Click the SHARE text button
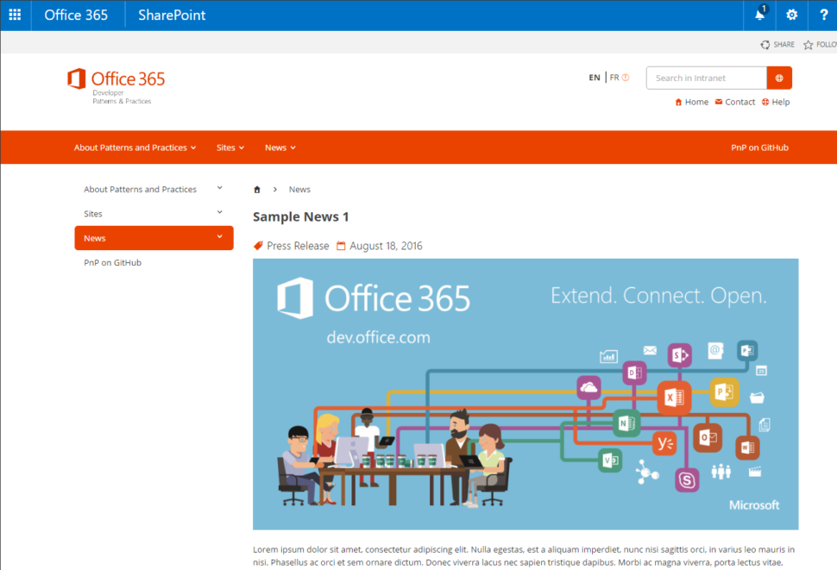837x570 pixels. pyautogui.click(x=784, y=45)
